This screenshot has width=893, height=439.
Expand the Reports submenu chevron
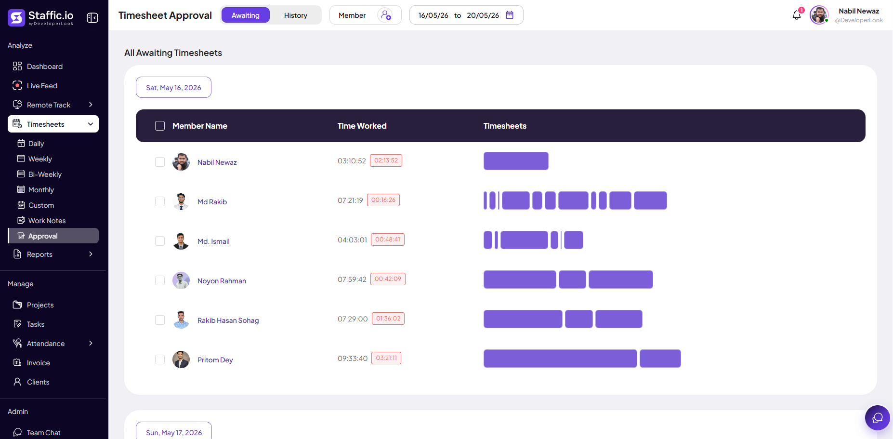pos(91,254)
